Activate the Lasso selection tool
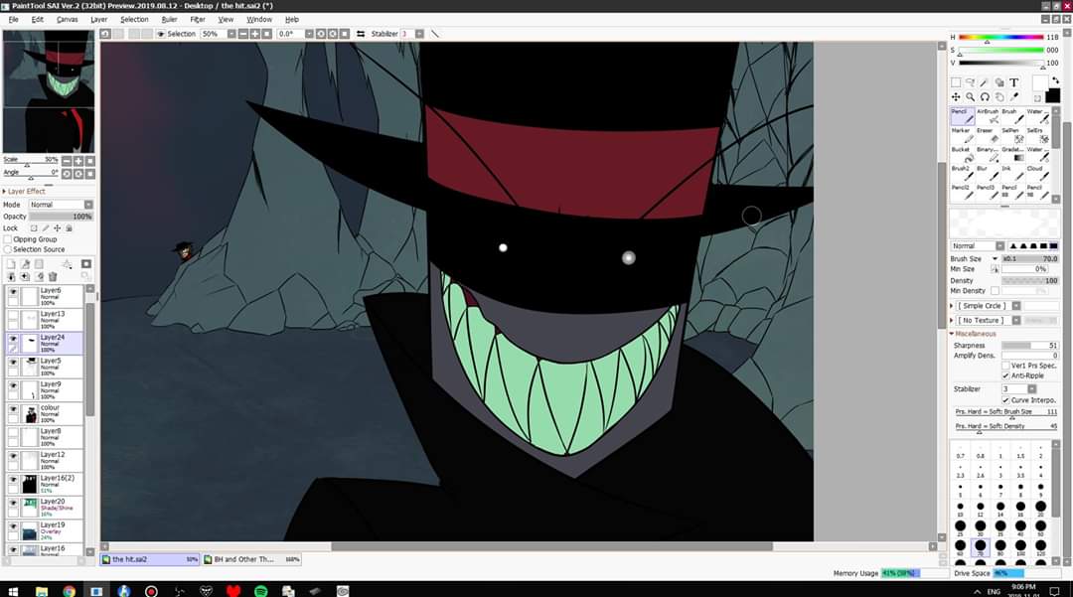Image resolution: width=1073 pixels, height=597 pixels. (971, 82)
